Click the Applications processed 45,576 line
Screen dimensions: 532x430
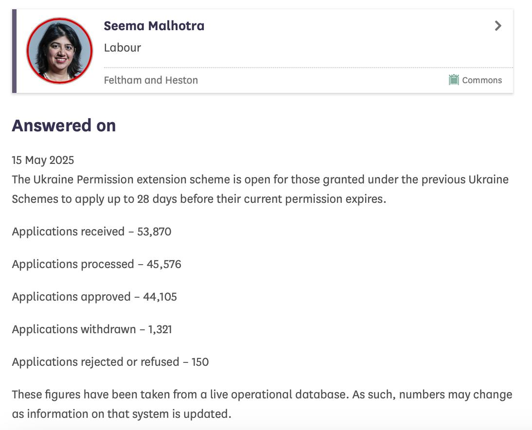tap(97, 264)
